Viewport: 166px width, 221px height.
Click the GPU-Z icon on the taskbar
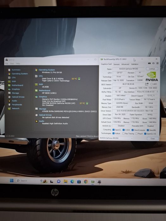(93, 182)
